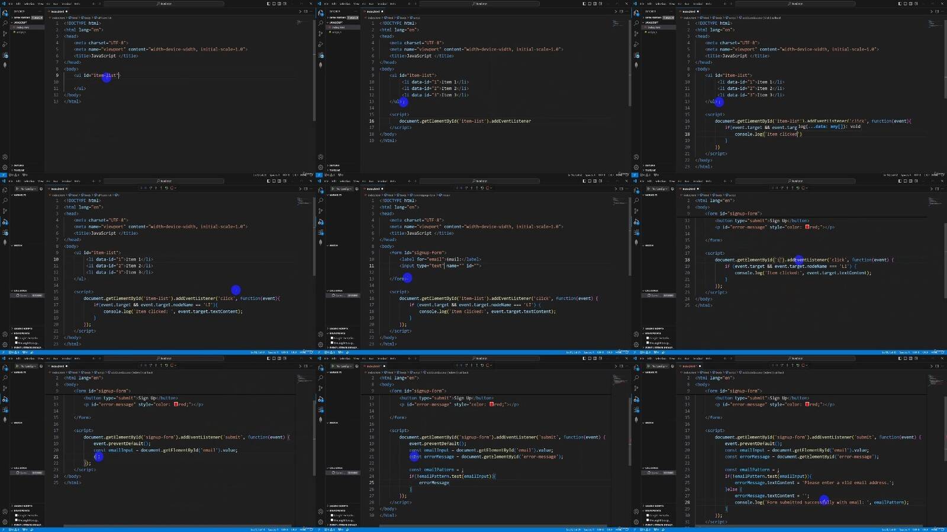Click Step Into icon in window active on line 11
The image size is (947, 532).
click(x=472, y=188)
